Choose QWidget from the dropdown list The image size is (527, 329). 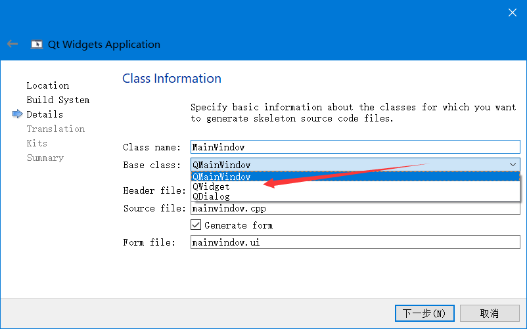[355, 186]
